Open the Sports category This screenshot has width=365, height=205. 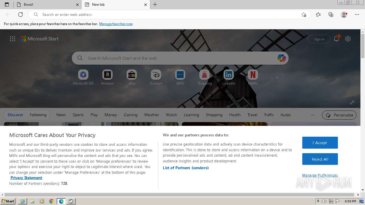coord(78,115)
